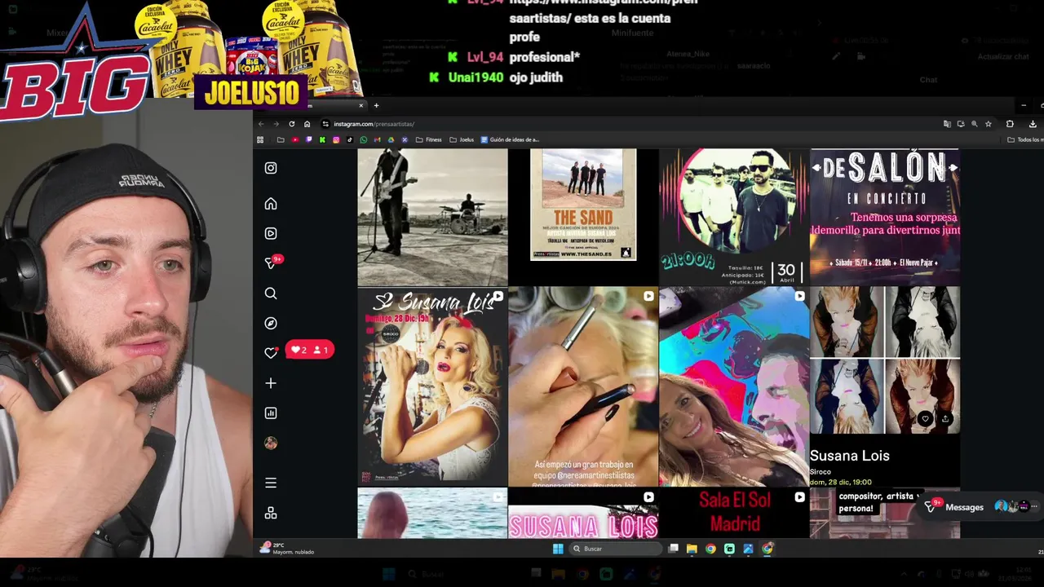This screenshot has height=587, width=1044.
Task: Click the browser Home button
Action: tap(307, 124)
